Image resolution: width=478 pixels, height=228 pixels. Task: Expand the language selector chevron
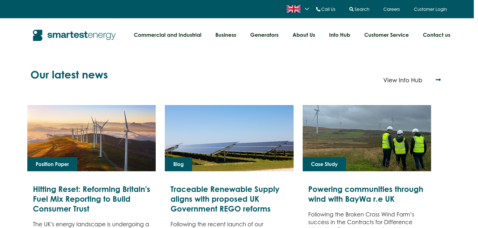[x=307, y=9]
